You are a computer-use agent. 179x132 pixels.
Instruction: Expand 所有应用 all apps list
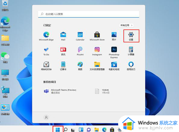pos(126,25)
